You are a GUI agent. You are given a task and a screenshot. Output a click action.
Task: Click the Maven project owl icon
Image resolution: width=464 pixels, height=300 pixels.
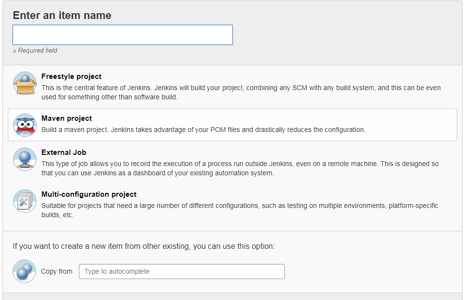(x=25, y=125)
